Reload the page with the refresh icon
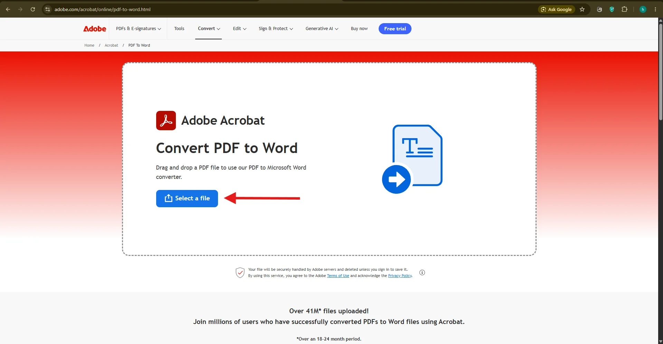Screen dimensions: 663x344 [33, 9]
